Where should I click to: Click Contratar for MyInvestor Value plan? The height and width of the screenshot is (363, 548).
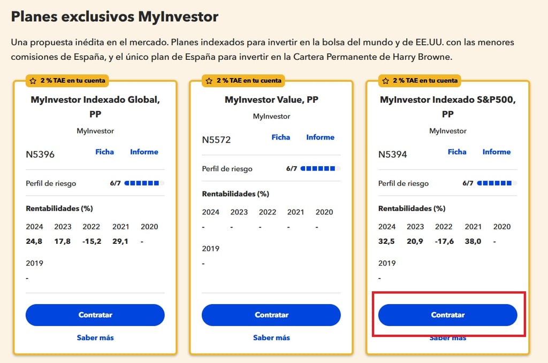point(271,315)
